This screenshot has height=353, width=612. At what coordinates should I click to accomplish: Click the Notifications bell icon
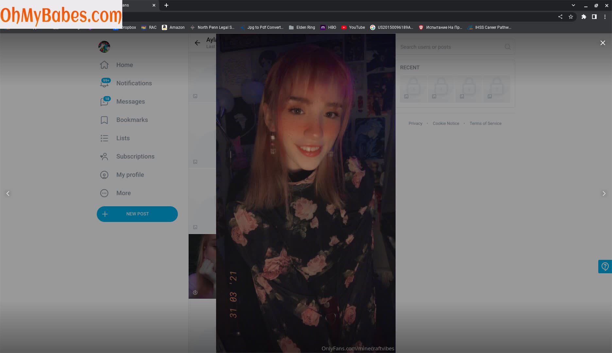coord(104,83)
